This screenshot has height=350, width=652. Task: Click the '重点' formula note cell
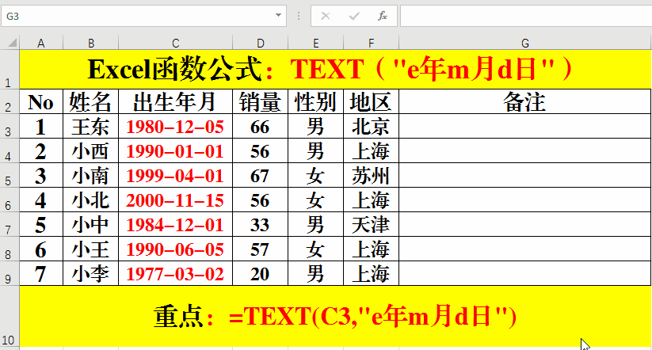point(335,316)
